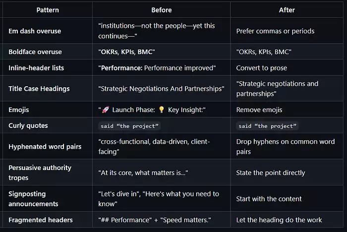Click the Pattern column header
This screenshot has height=232, width=347.
(49, 9)
